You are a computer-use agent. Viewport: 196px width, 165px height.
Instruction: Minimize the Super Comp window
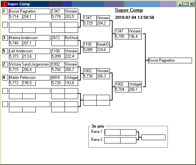tap(180, 4)
